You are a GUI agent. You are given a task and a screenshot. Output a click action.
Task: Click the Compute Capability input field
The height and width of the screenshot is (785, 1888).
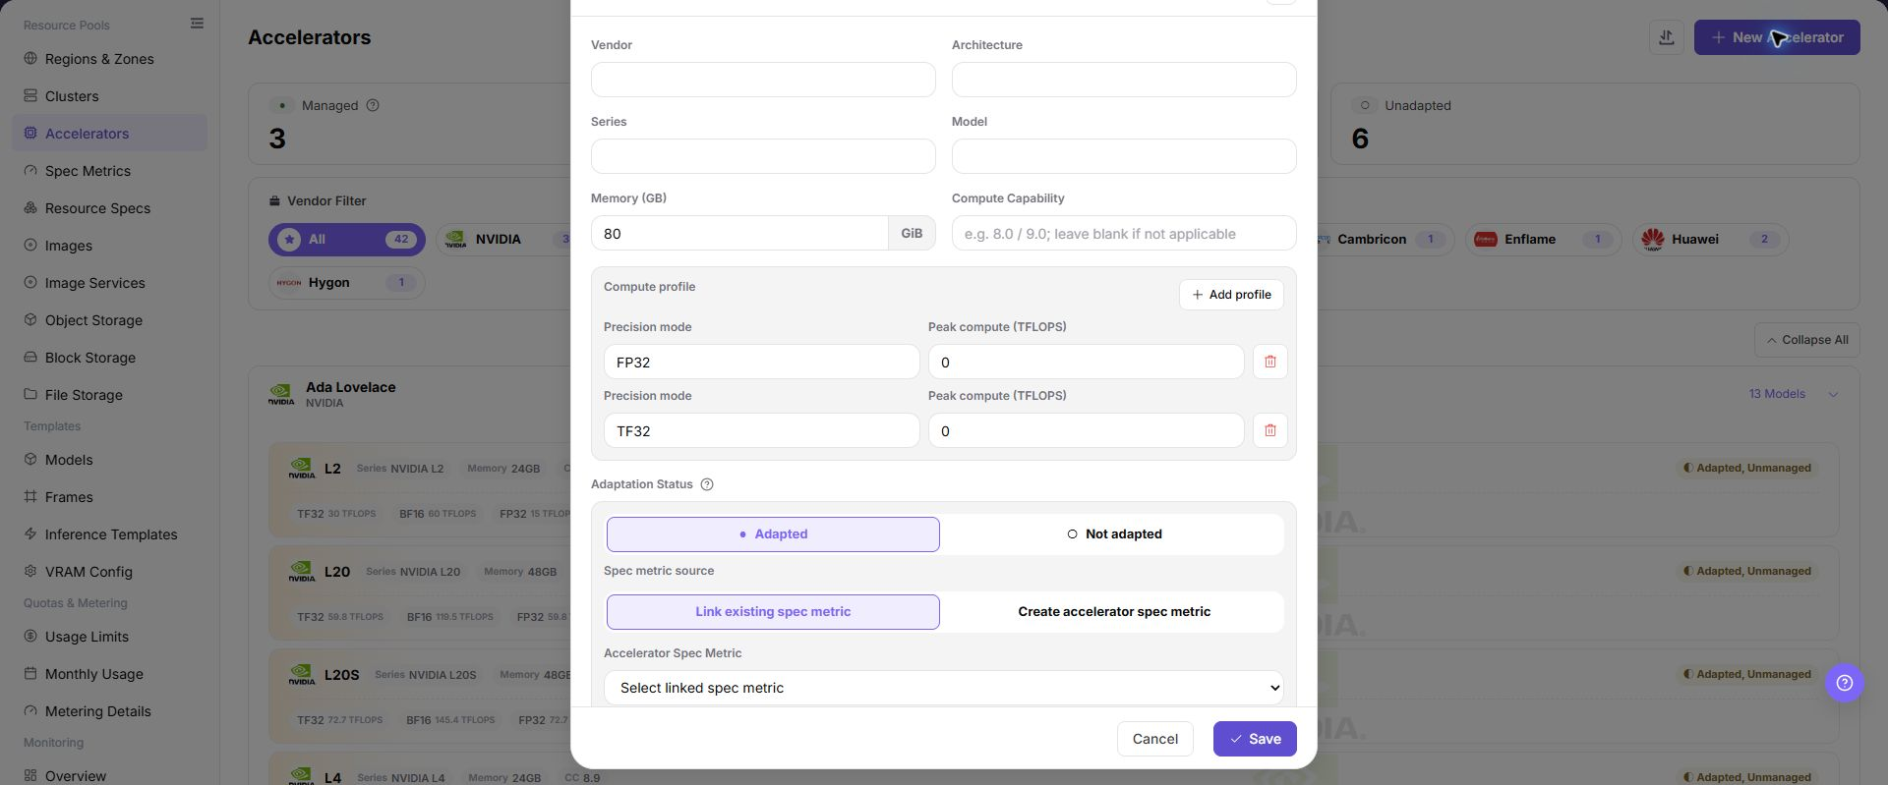coord(1124,234)
